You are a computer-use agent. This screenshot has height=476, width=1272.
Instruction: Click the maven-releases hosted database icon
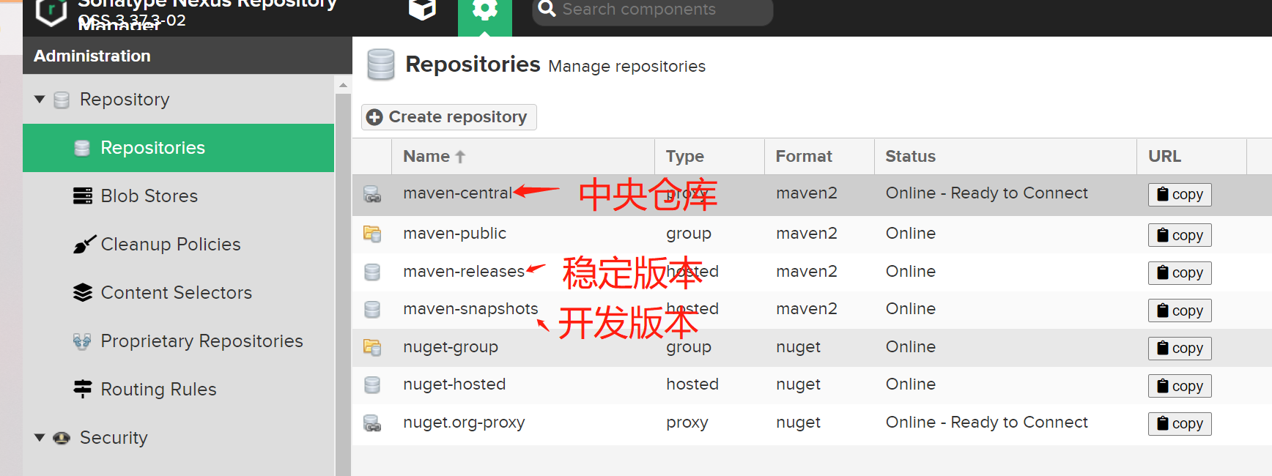point(372,272)
